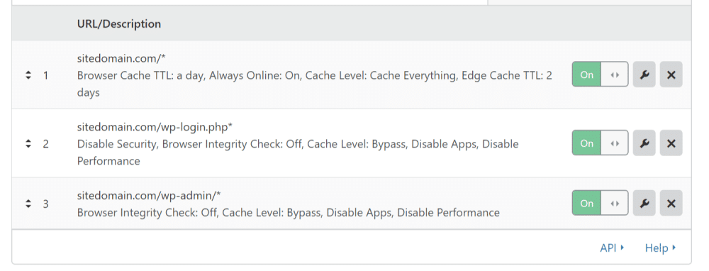Click reorder arrows for rule 1
The height and width of the screenshot is (271, 709).
[x=28, y=75]
